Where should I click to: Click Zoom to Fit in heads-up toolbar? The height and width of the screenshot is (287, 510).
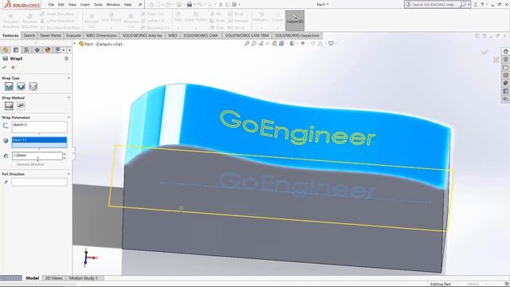point(247,43)
